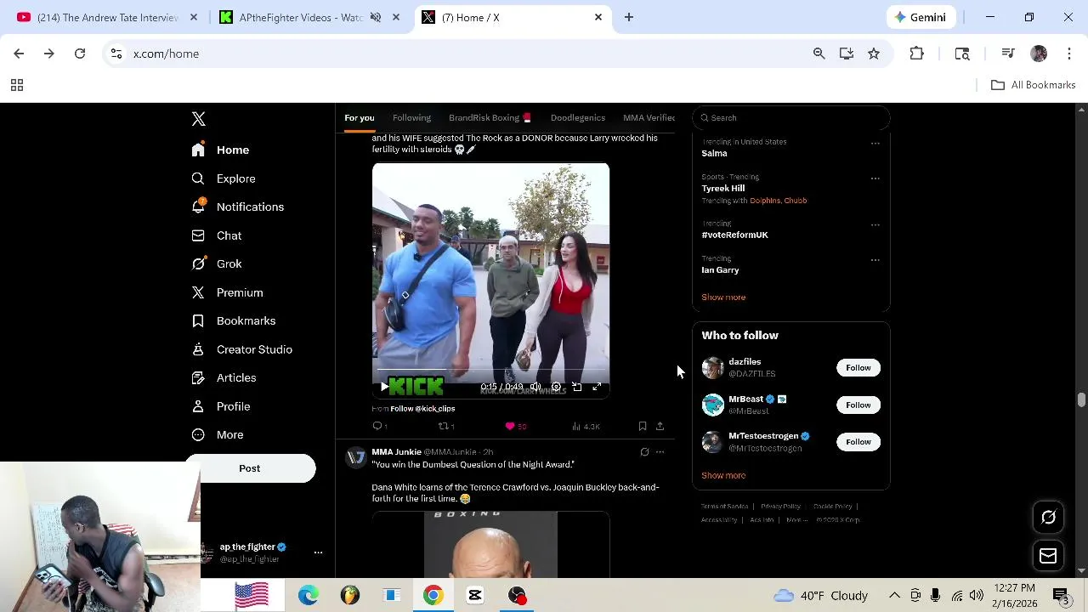The height and width of the screenshot is (612, 1088).
Task: Repost the Kick clip post
Action: pyautogui.click(x=445, y=426)
